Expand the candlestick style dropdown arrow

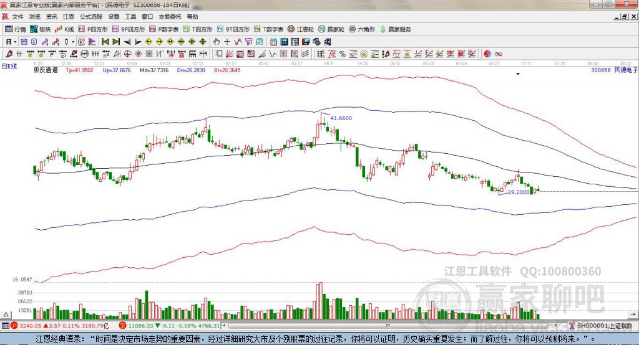[73, 42]
